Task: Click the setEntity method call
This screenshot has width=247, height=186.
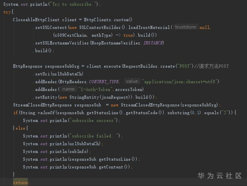Action: click(x=46, y=97)
